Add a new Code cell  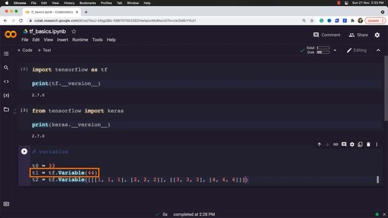[x=25, y=50]
